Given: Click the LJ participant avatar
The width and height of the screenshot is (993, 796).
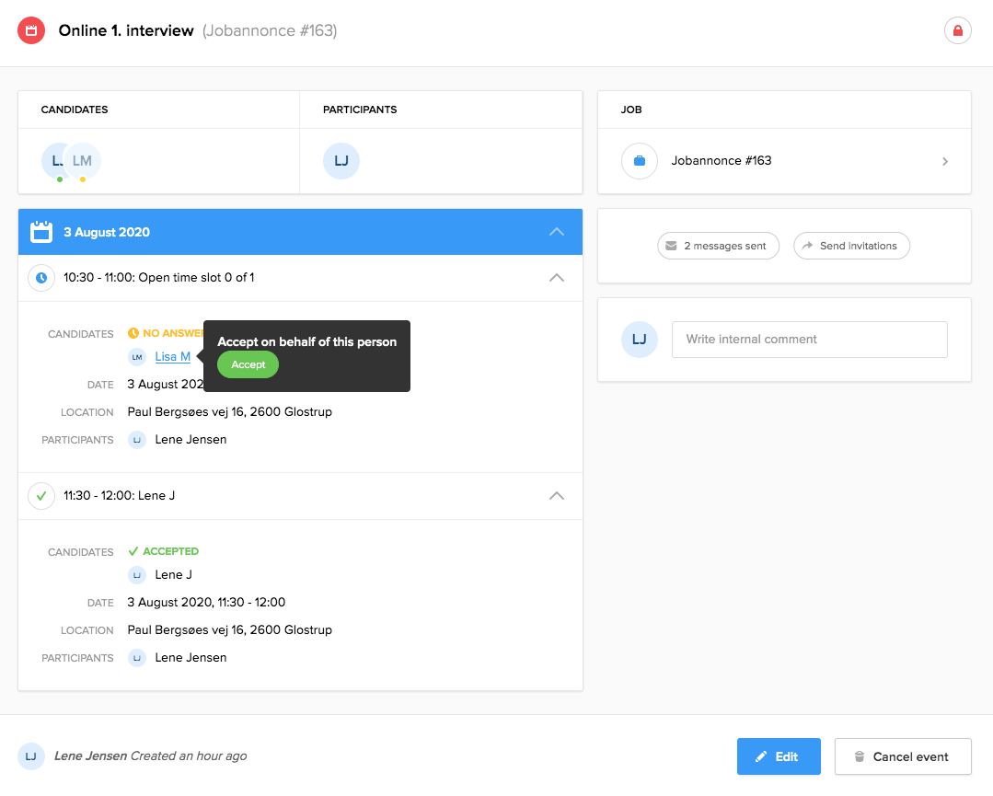Looking at the screenshot, I should [x=341, y=161].
